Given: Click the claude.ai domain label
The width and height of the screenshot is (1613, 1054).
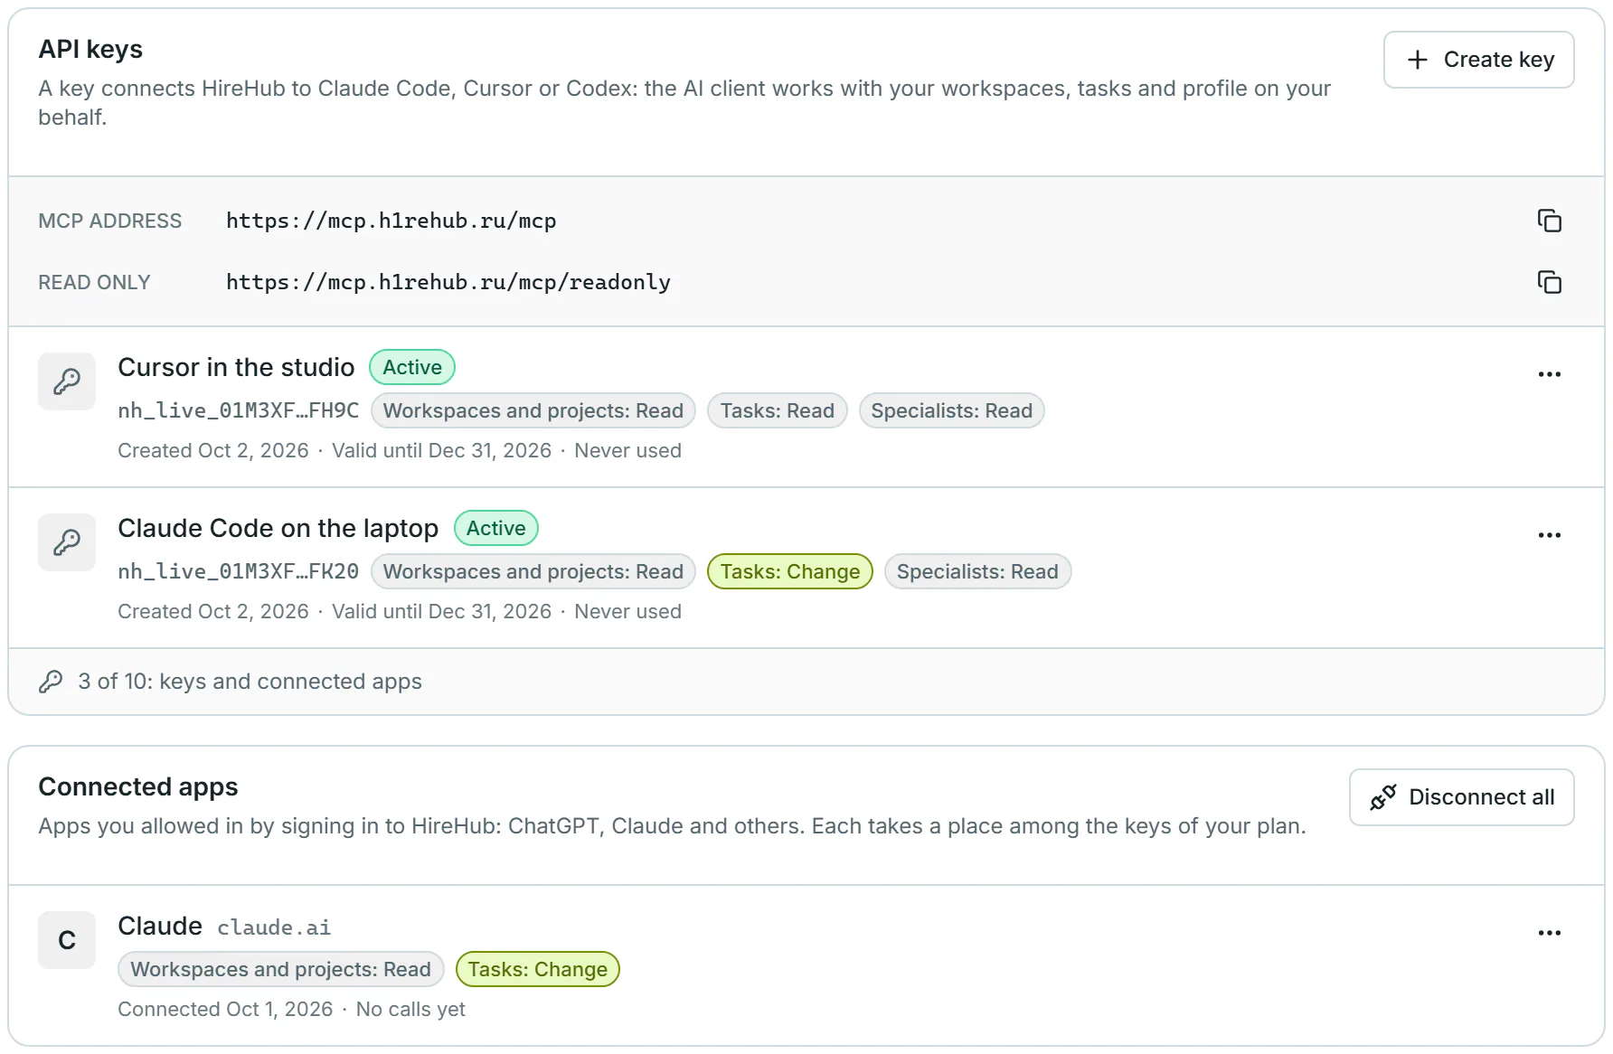Looking at the screenshot, I should click(x=274, y=927).
